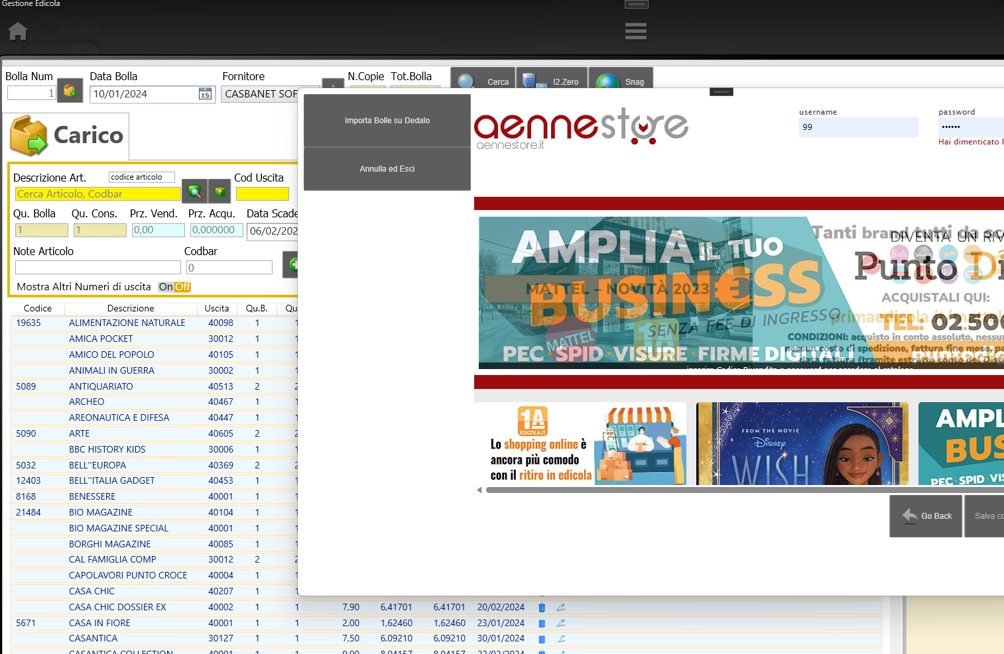Click the web panel horizontal scrollbar
The height and width of the screenshot is (654, 1004).
point(745,490)
